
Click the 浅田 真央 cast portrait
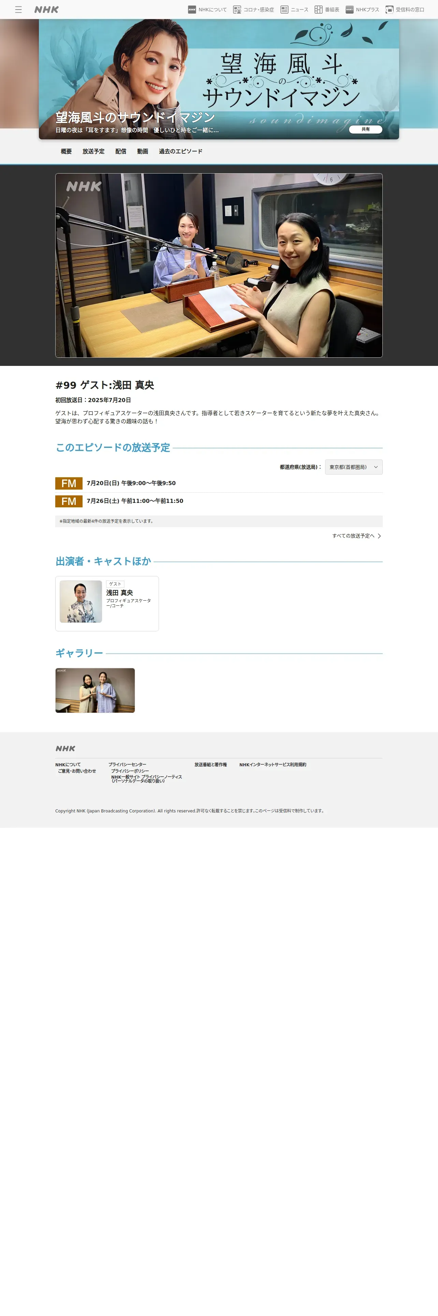coord(81,601)
